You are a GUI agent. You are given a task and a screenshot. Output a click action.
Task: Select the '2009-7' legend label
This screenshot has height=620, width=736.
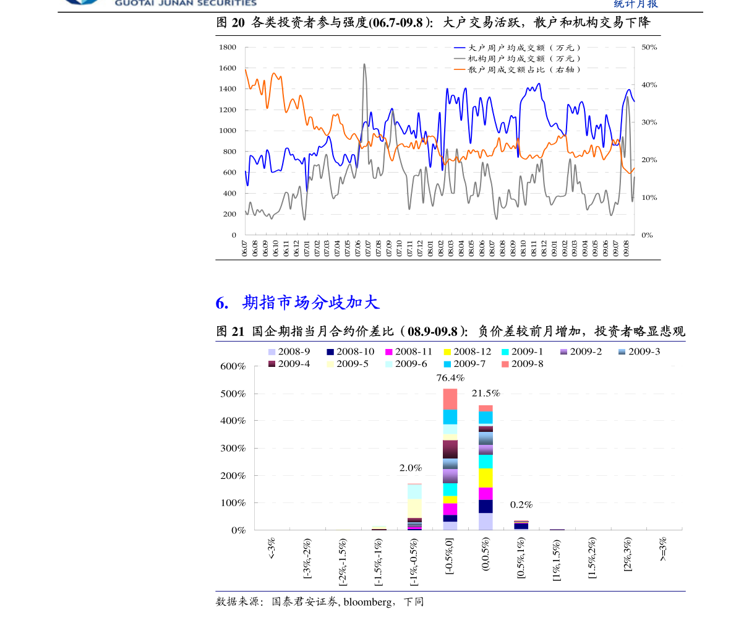coord(469,364)
